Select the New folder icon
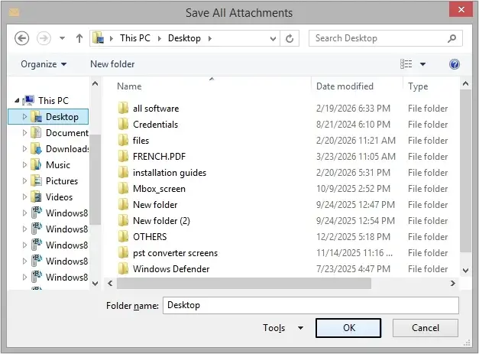The height and width of the screenshot is (354, 479). (x=123, y=204)
